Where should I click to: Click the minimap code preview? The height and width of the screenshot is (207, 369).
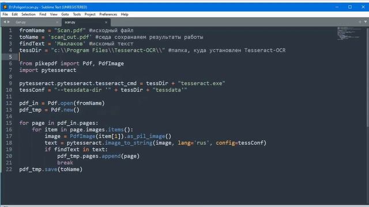(x=349, y=33)
